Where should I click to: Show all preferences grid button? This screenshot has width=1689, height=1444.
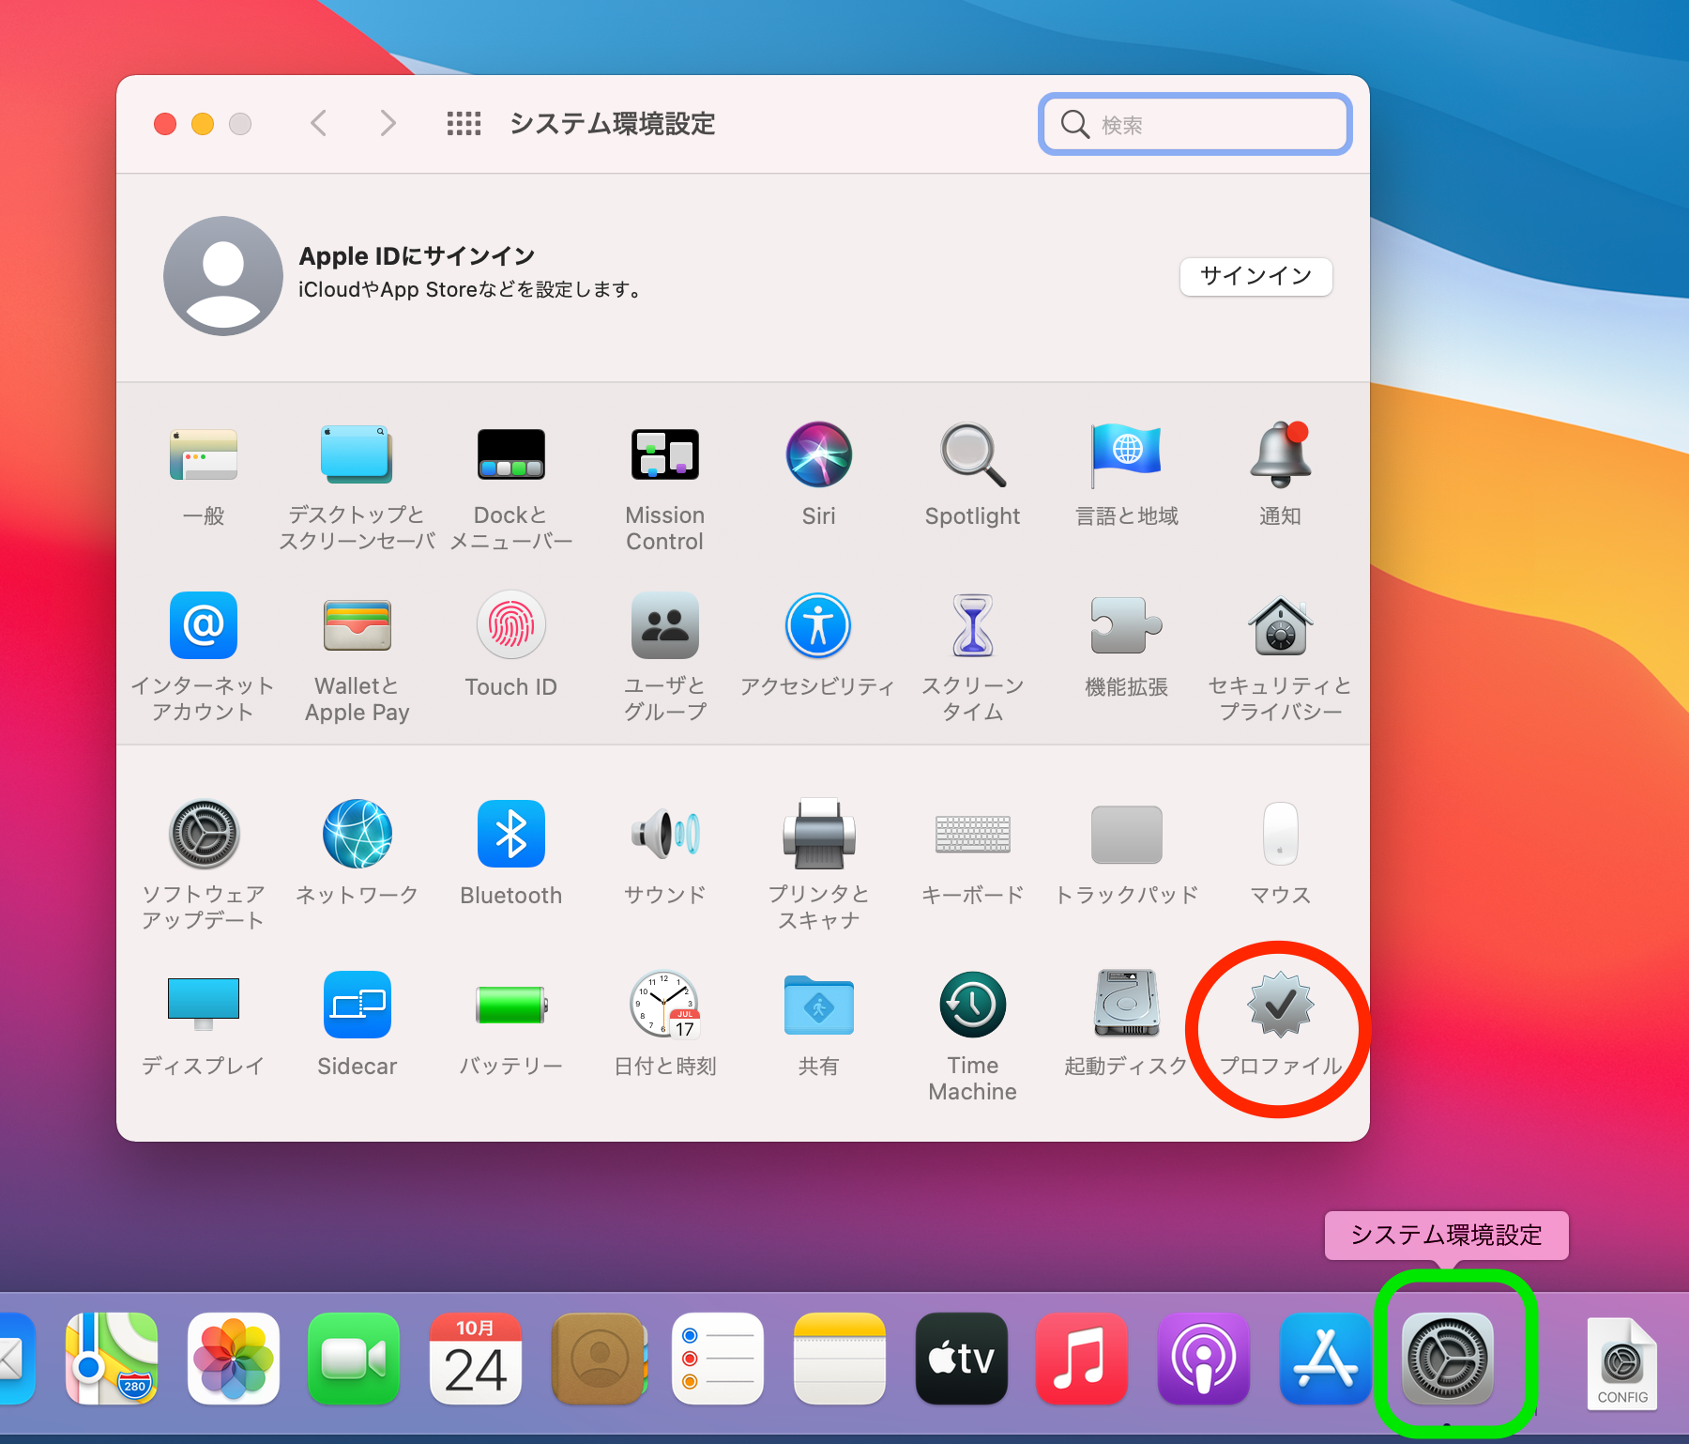coord(464,124)
